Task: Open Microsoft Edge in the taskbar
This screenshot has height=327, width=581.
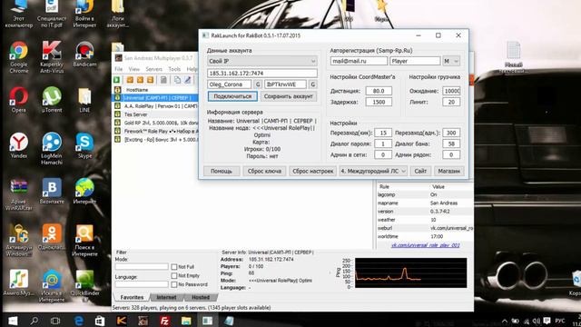Action: click(x=79, y=321)
